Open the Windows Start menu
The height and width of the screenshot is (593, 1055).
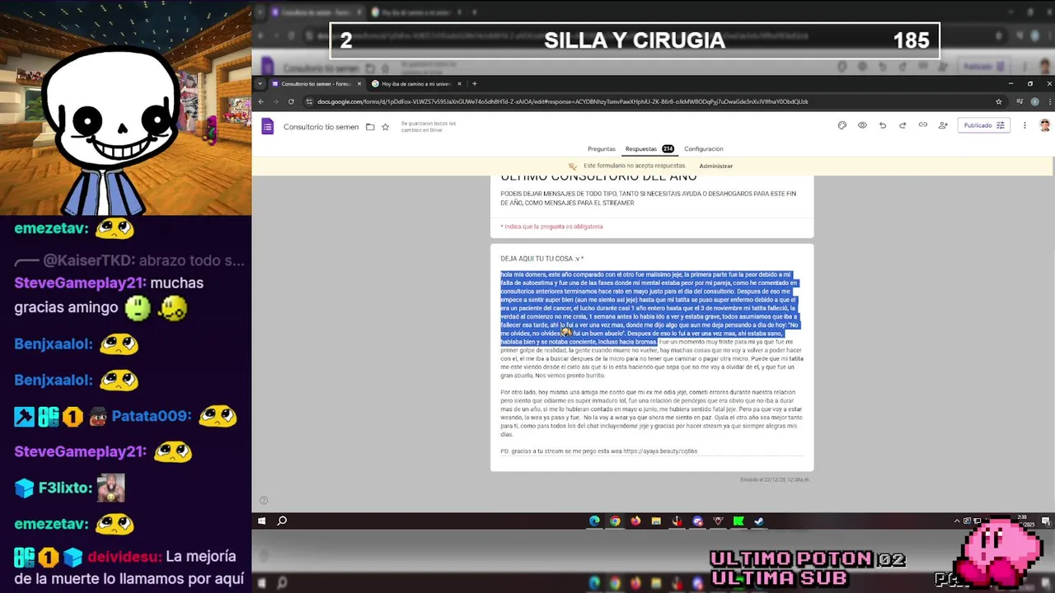[x=262, y=521]
